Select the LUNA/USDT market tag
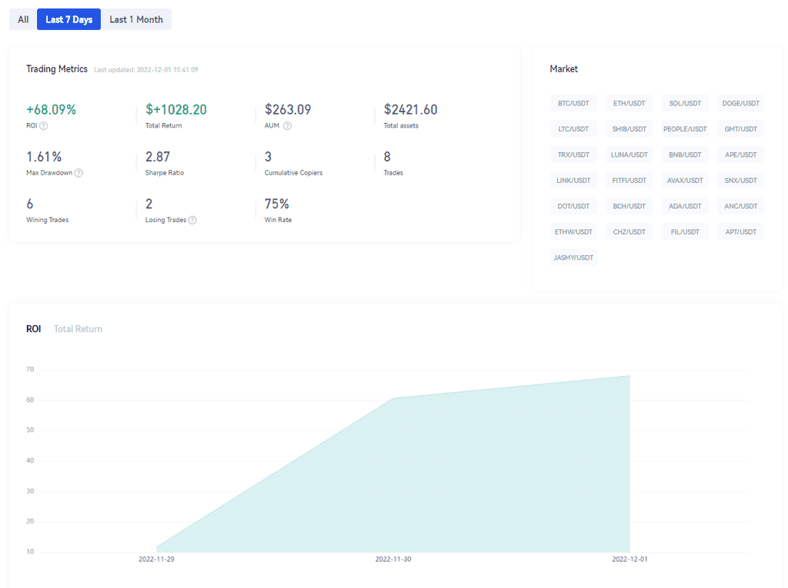Image resolution: width=788 pixels, height=588 pixels. 629,154
